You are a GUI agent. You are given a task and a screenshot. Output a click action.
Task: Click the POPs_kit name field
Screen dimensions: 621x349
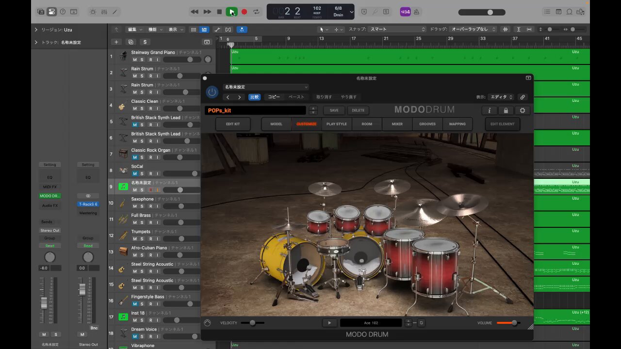255,111
